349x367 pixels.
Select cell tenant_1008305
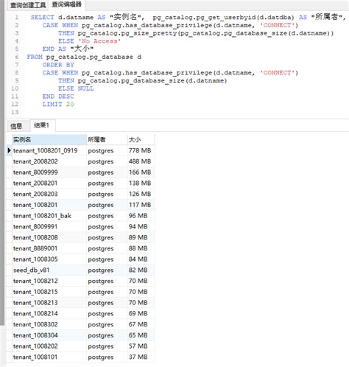[49, 259]
